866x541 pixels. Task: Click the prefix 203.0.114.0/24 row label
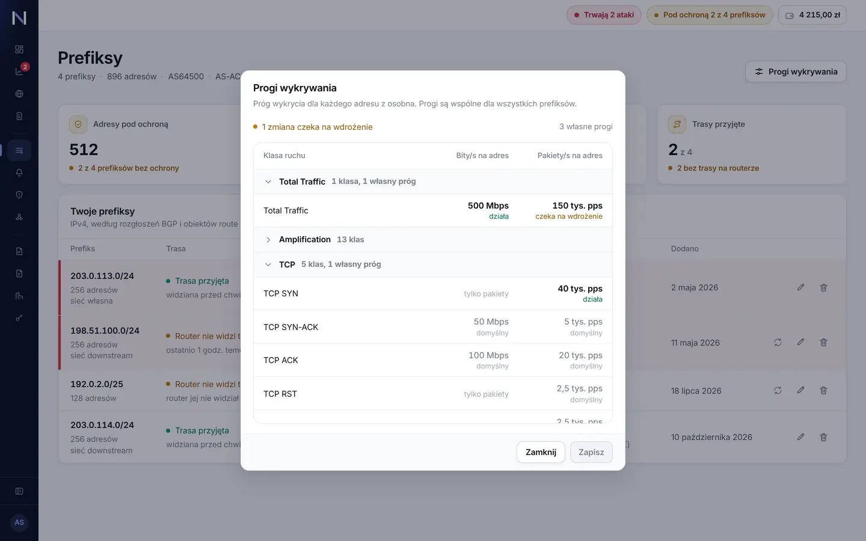102,425
